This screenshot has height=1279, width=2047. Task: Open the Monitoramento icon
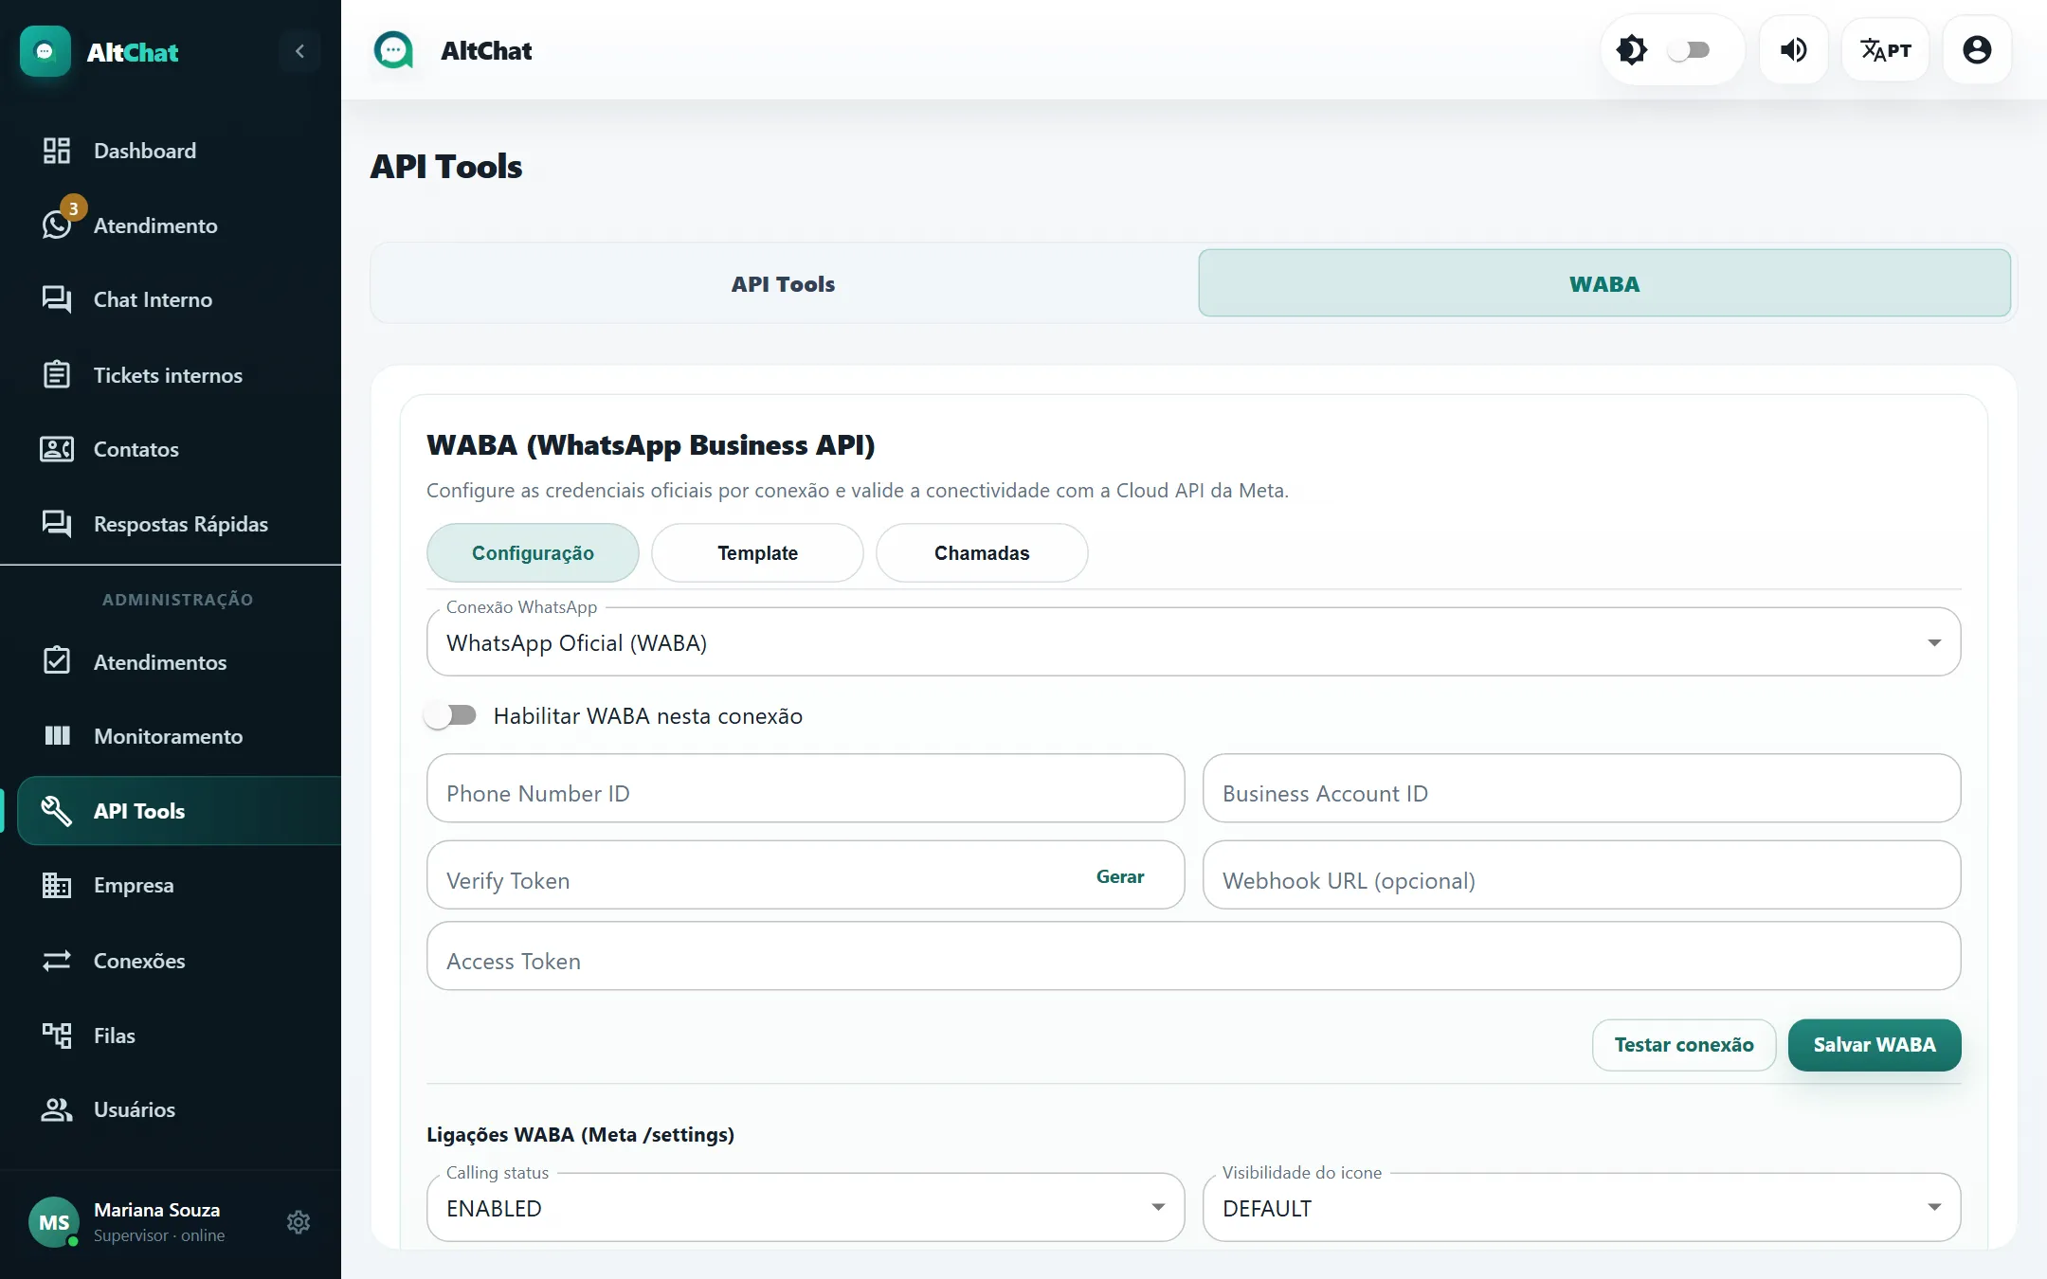(57, 735)
